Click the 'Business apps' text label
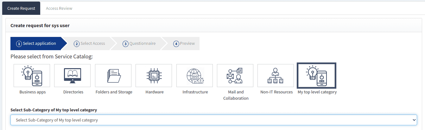 point(33,92)
